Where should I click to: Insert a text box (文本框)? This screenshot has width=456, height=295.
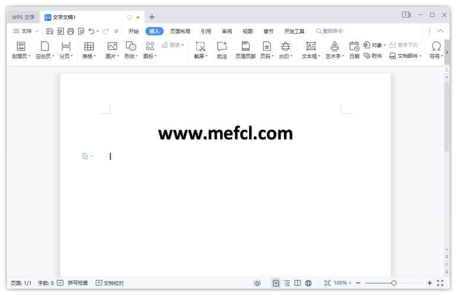pos(311,50)
